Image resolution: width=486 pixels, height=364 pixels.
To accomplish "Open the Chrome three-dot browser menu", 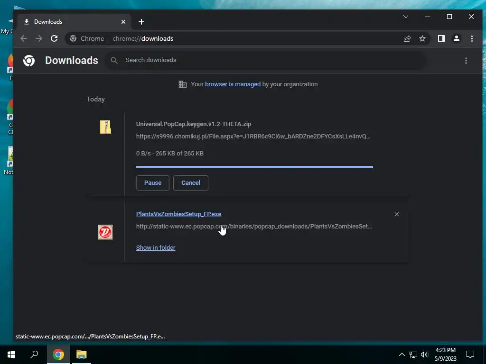I will (472, 39).
